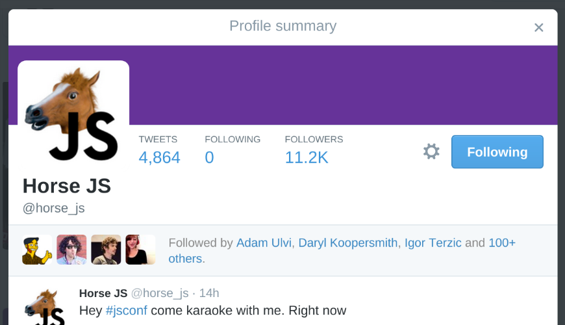This screenshot has height=325, width=565.
Task: Open the gear settings menu for user
Action: tap(431, 151)
